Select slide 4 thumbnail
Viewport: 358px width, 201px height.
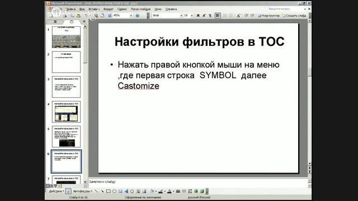click(x=66, y=112)
